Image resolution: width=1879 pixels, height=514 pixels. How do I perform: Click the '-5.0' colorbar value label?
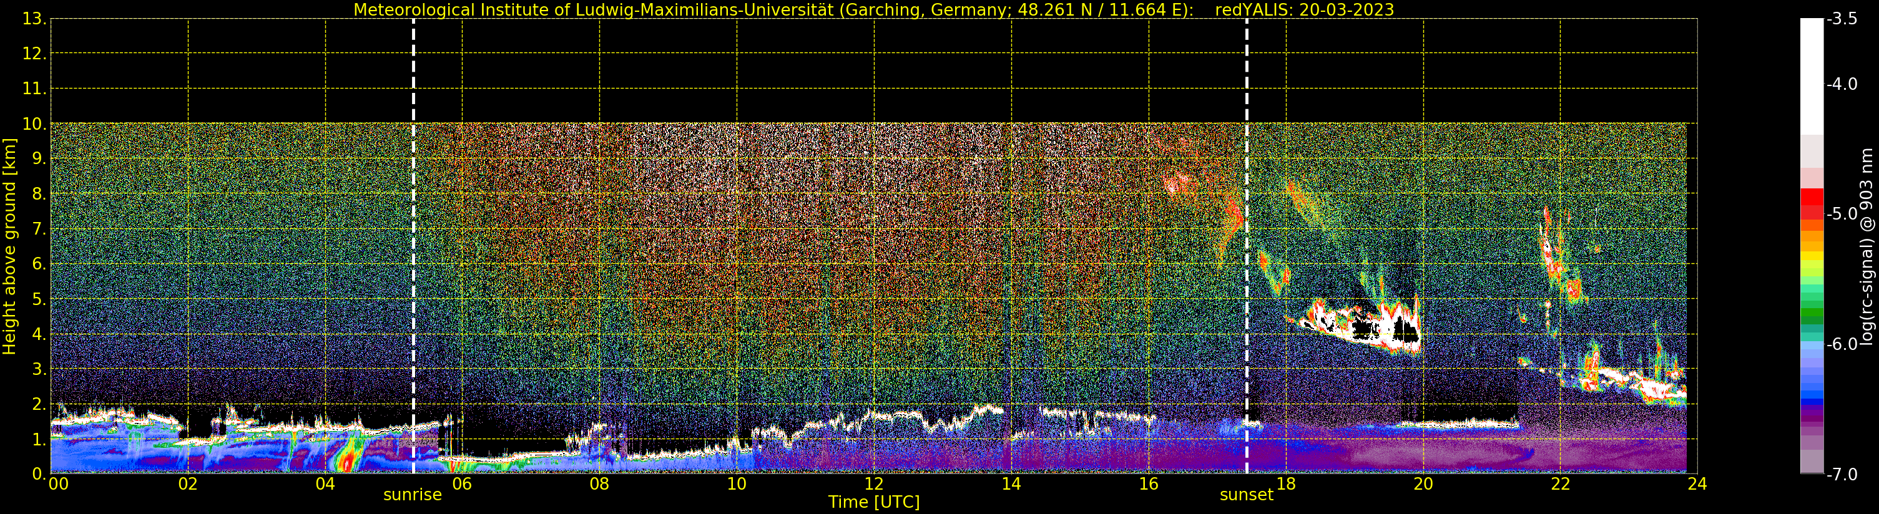pos(1842,213)
